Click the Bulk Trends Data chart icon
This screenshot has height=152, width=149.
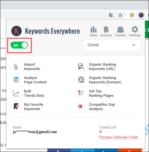[x=16, y=93]
